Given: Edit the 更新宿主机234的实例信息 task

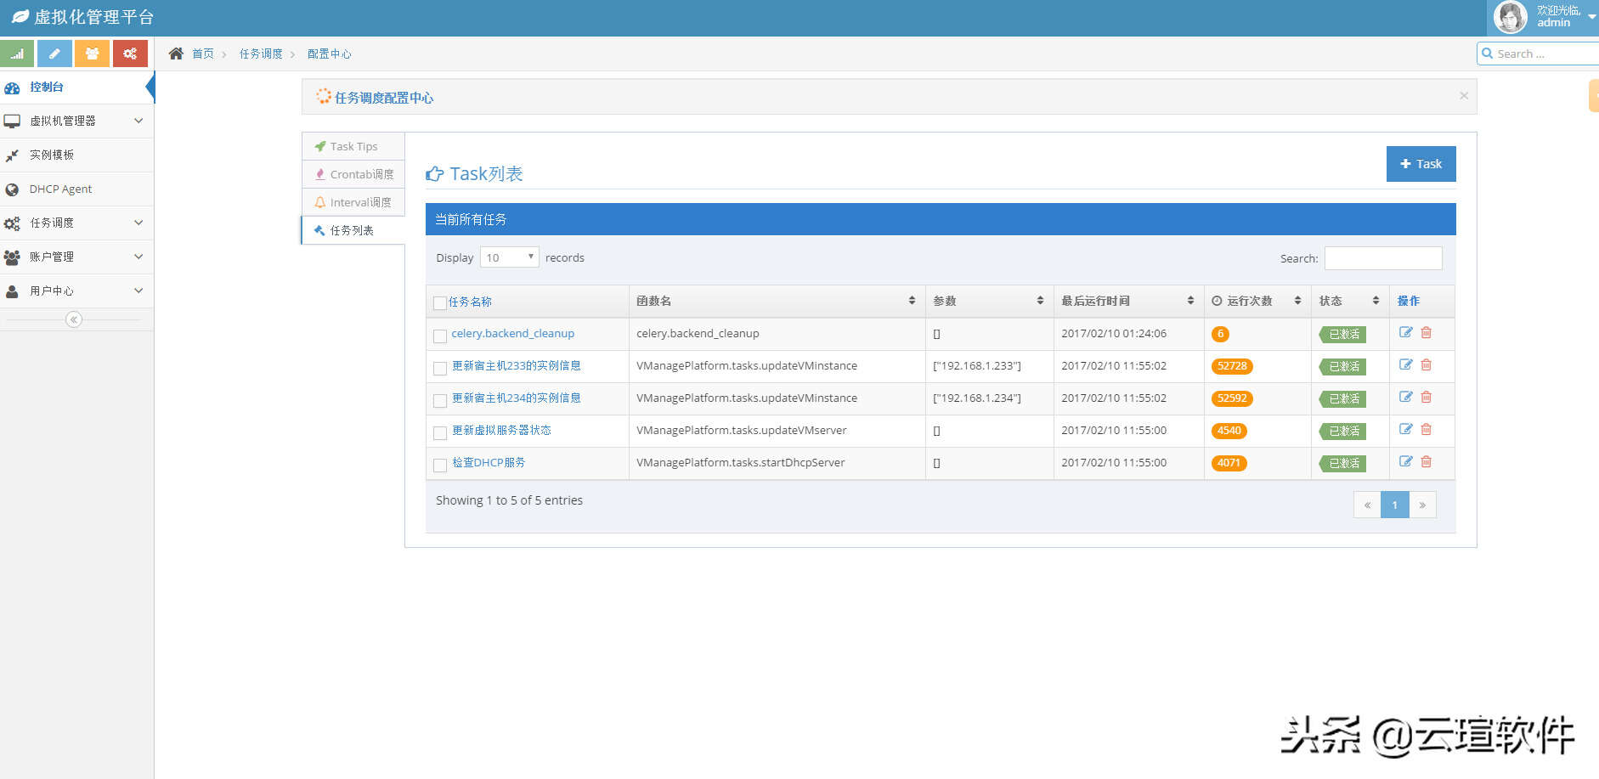Looking at the screenshot, I should click(x=1405, y=397).
